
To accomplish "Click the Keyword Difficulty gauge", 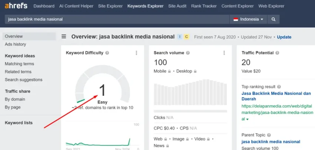I will coord(102,84).
